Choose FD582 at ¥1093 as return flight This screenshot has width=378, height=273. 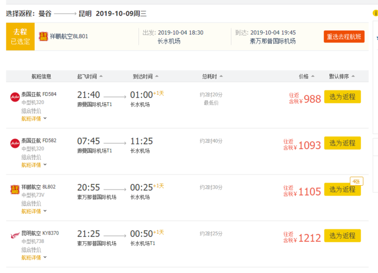342,143
